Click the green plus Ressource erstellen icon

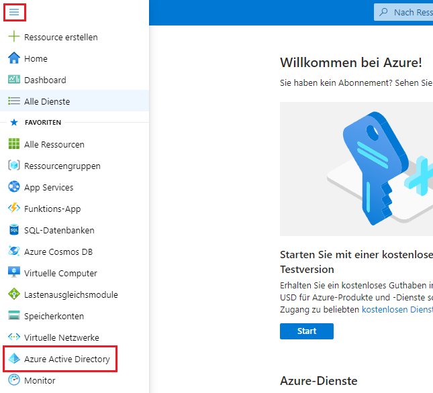[14, 37]
